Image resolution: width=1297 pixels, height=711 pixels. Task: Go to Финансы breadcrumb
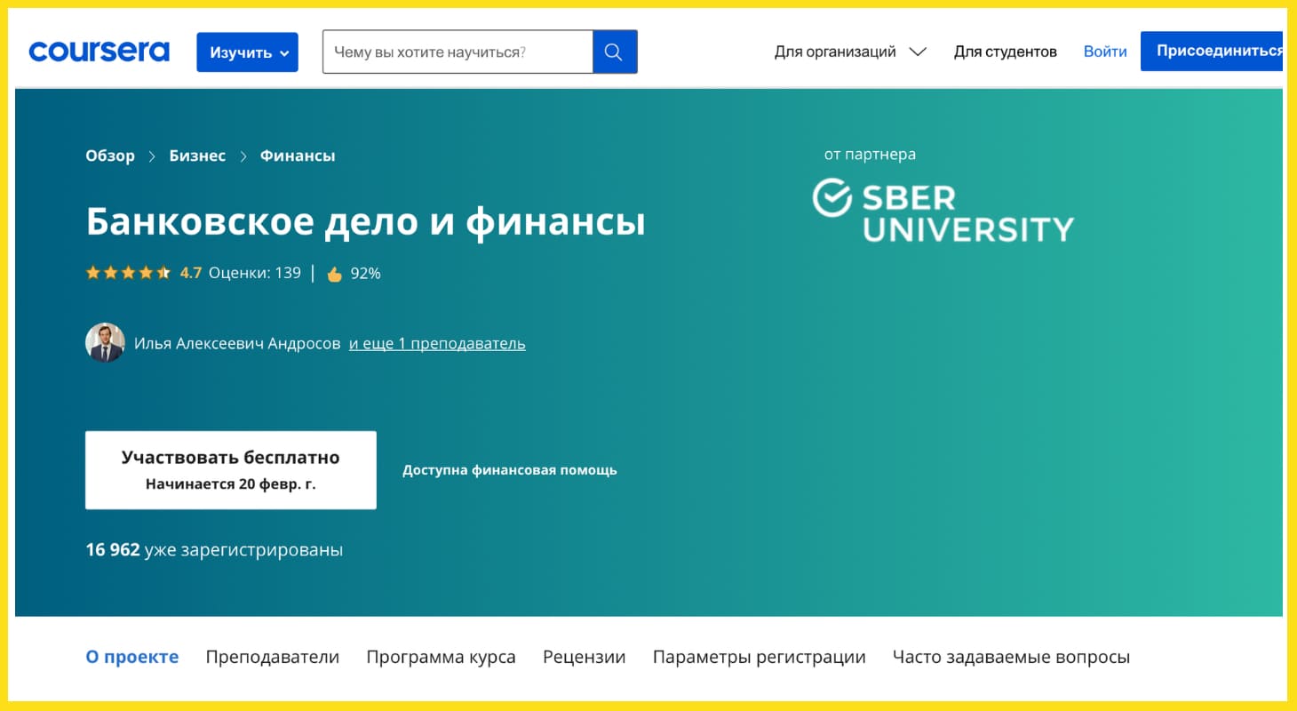click(298, 156)
